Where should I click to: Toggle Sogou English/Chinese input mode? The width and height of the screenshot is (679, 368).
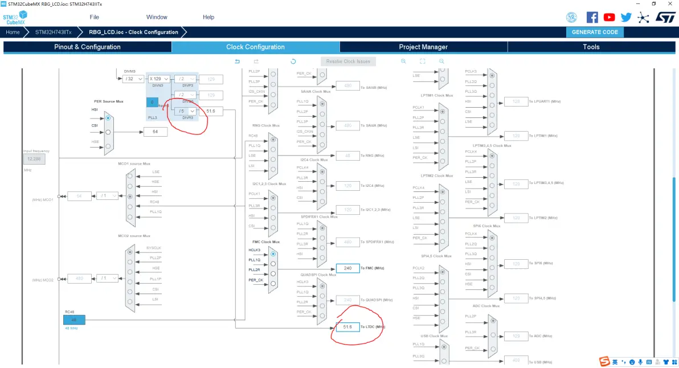pyautogui.click(x=615, y=362)
